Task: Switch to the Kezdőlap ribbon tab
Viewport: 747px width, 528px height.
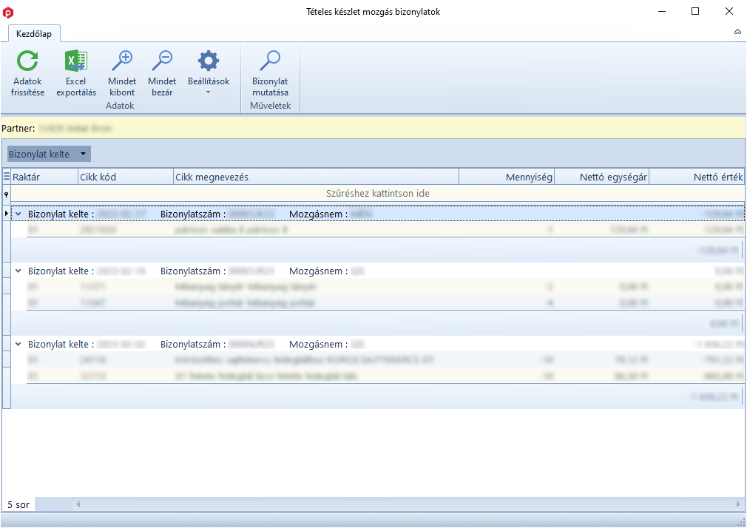Action: click(34, 33)
